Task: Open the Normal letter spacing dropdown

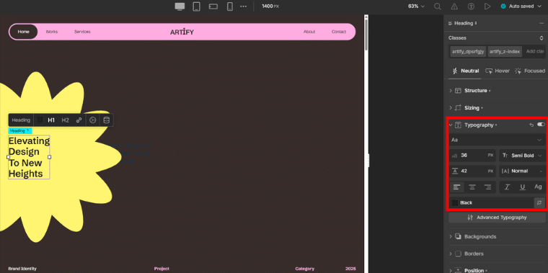Action: [523, 171]
